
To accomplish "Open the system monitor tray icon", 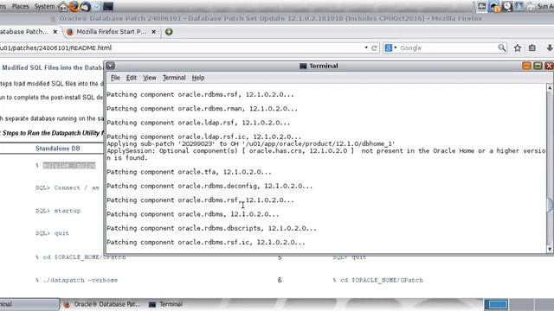I will coord(482,6).
